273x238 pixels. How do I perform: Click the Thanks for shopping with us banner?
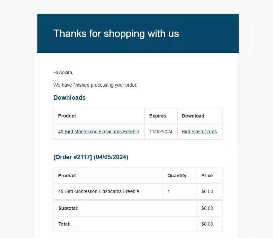[138, 33]
